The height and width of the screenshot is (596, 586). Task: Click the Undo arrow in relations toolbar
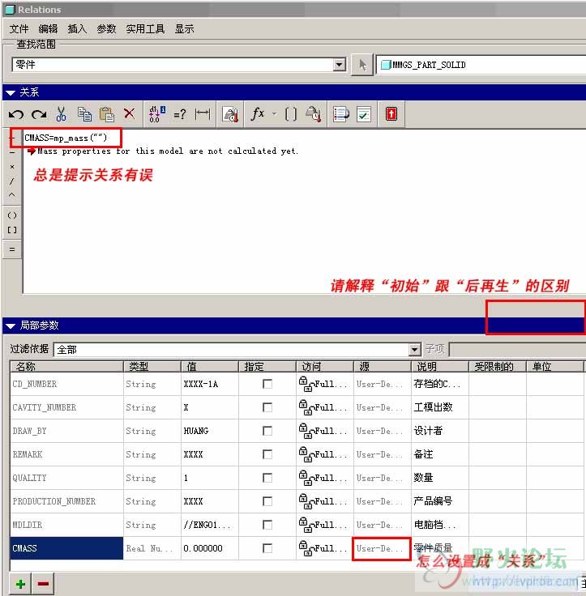(x=16, y=114)
